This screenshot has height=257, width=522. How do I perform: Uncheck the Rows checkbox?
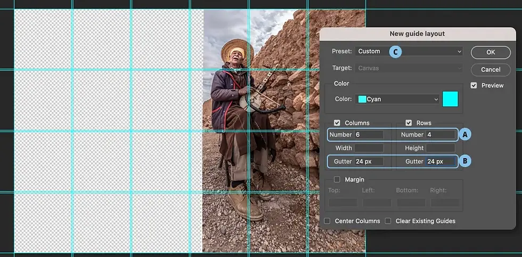[409, 123]
